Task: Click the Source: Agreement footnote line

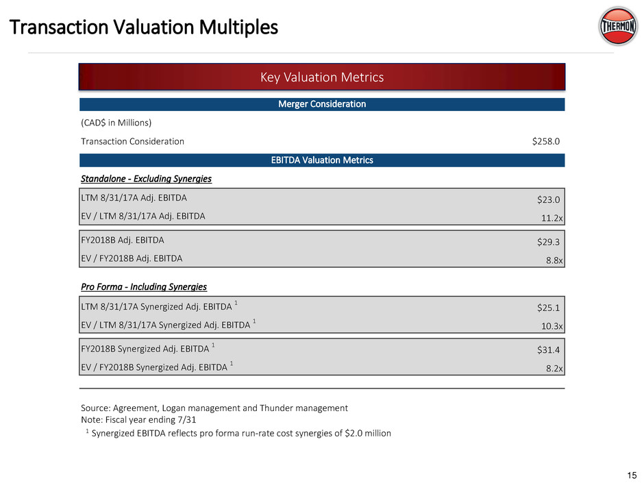Action: [x=214, y=408]
